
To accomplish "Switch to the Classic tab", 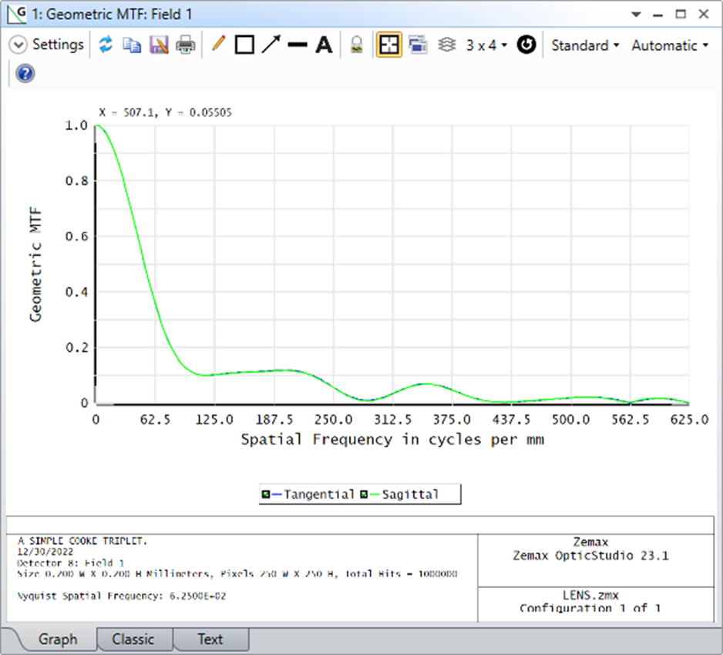I will pos(134,639).
